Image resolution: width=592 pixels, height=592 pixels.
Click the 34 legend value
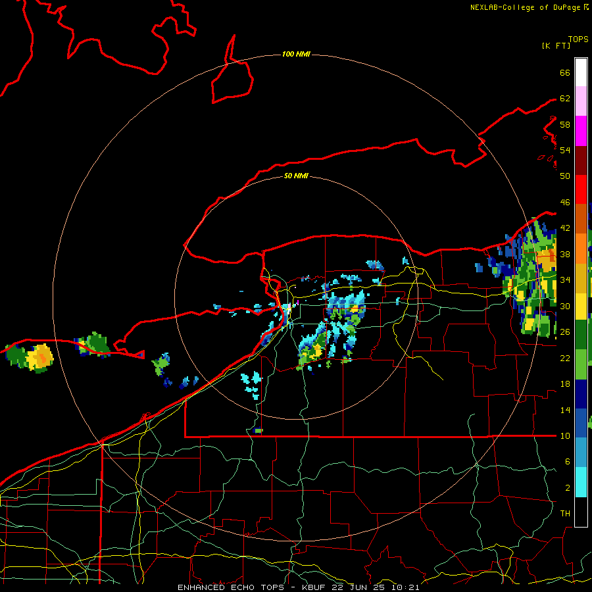pos(565,280)
